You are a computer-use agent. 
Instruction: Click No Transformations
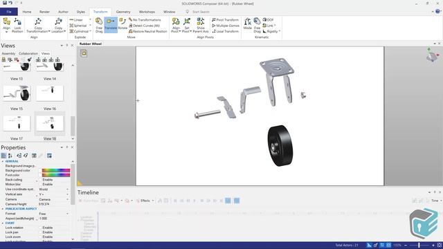coord(145,20)
